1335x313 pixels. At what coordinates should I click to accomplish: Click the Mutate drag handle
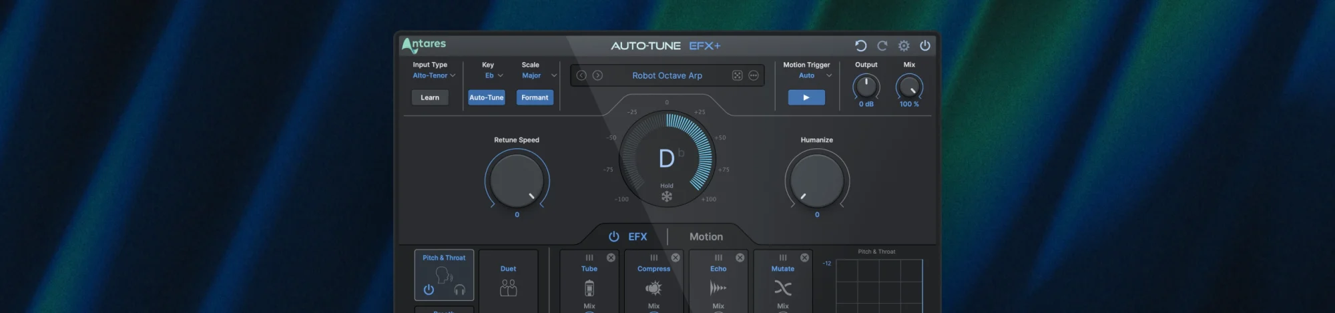(x=783, y=258)
